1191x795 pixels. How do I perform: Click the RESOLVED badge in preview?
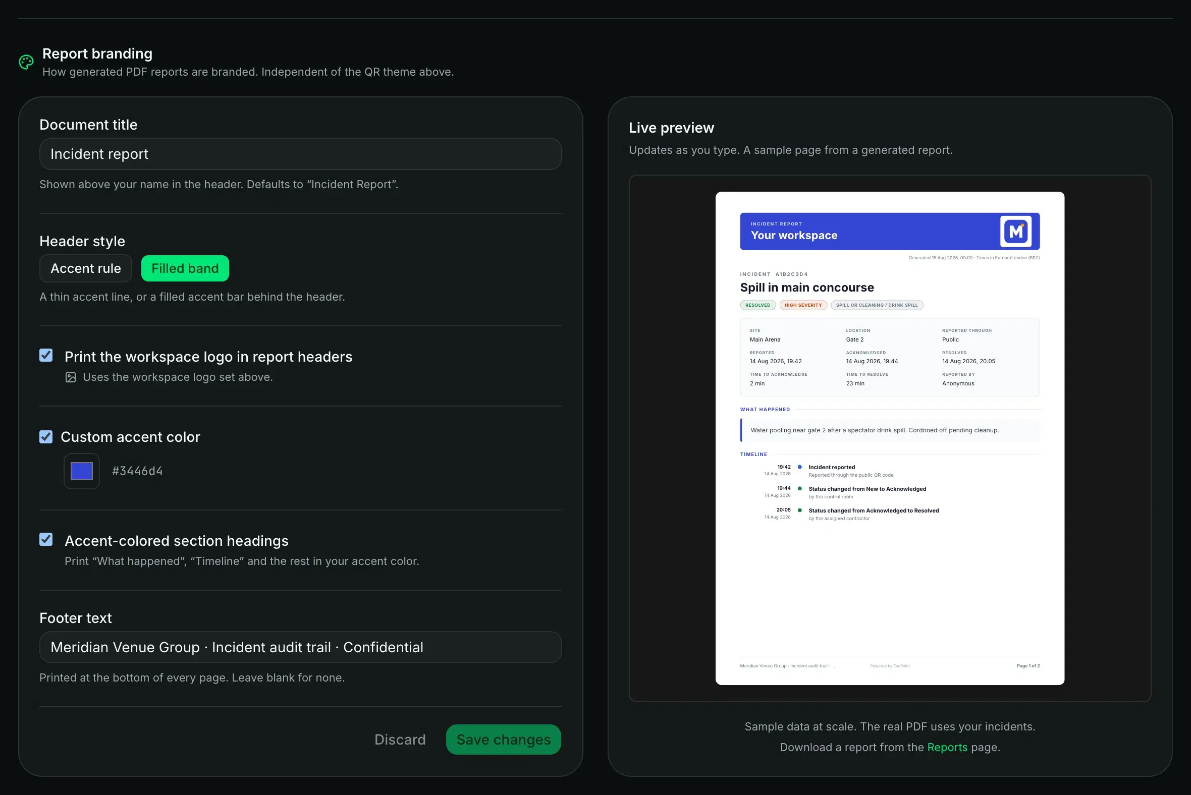pyautogui.click(x=758, y=305)
